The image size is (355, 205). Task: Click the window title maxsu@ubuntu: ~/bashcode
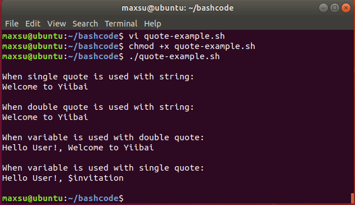pos(178,8)
